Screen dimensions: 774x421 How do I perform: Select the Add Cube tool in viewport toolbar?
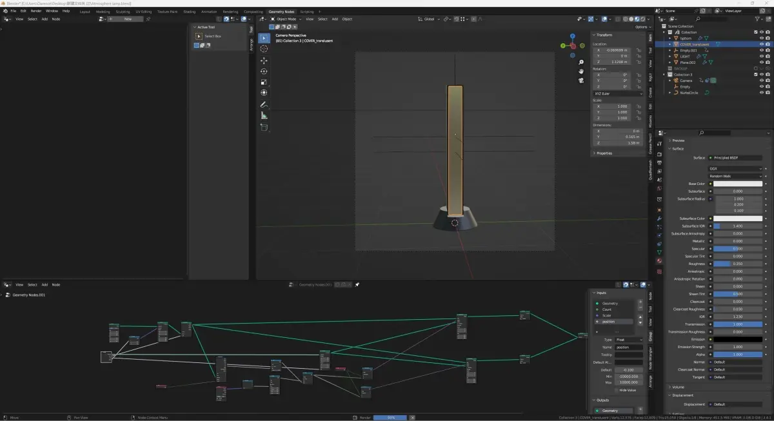pos(264,127)
